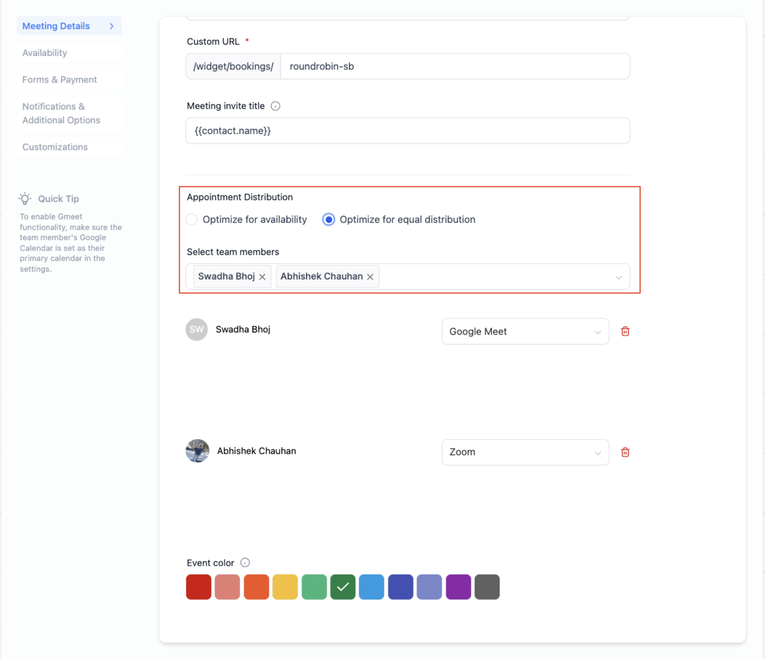Go to Forms & Payment section

60,80
